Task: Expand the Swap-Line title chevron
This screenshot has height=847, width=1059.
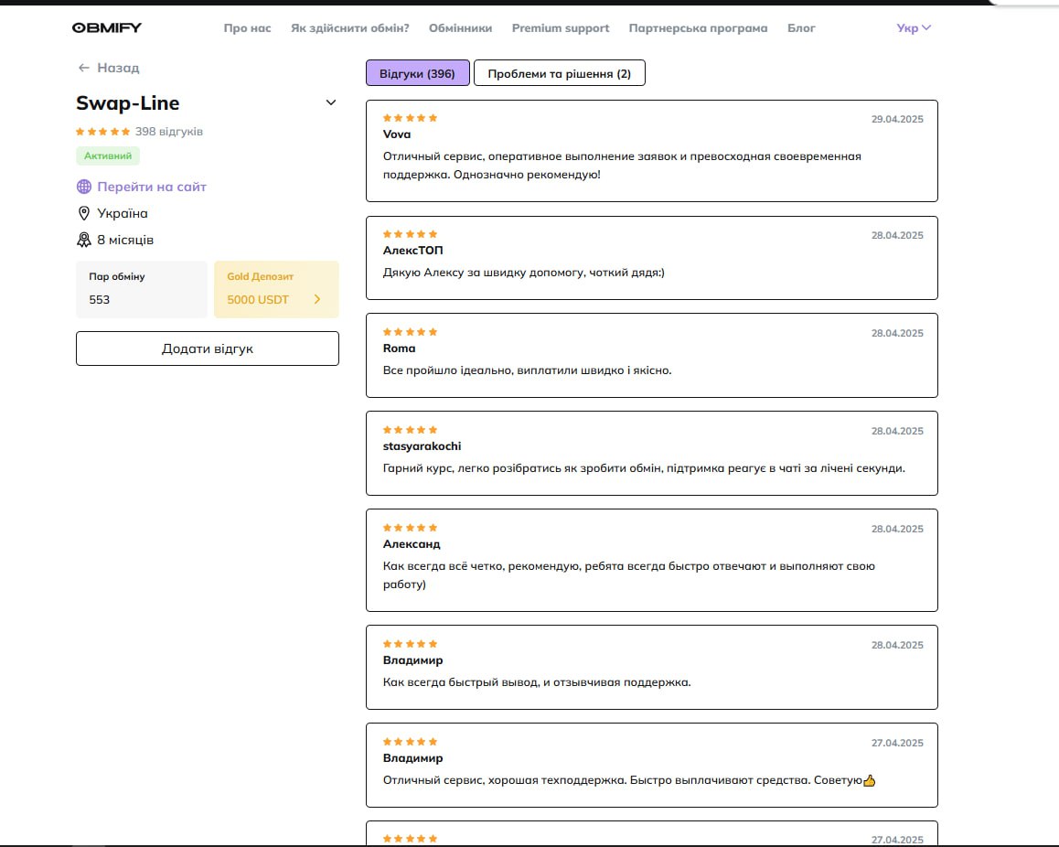Action: tap(331, 102)
